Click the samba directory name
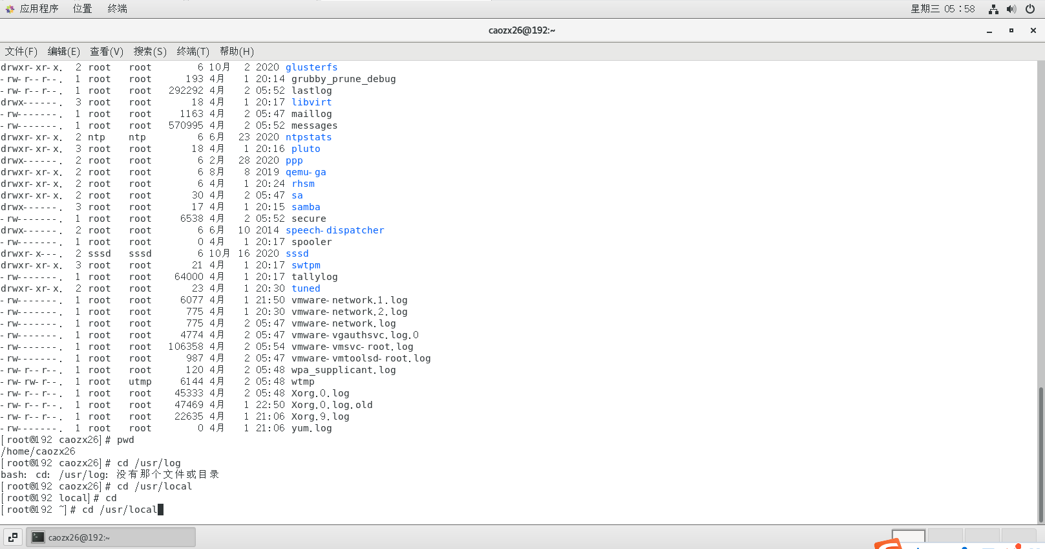 pyautogui.click(x=306, y=207)
